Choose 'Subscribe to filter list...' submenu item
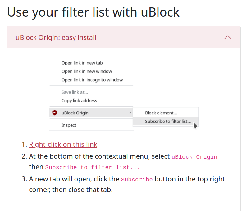This screenshot has width=247, height=211. [x=168, y=122]
